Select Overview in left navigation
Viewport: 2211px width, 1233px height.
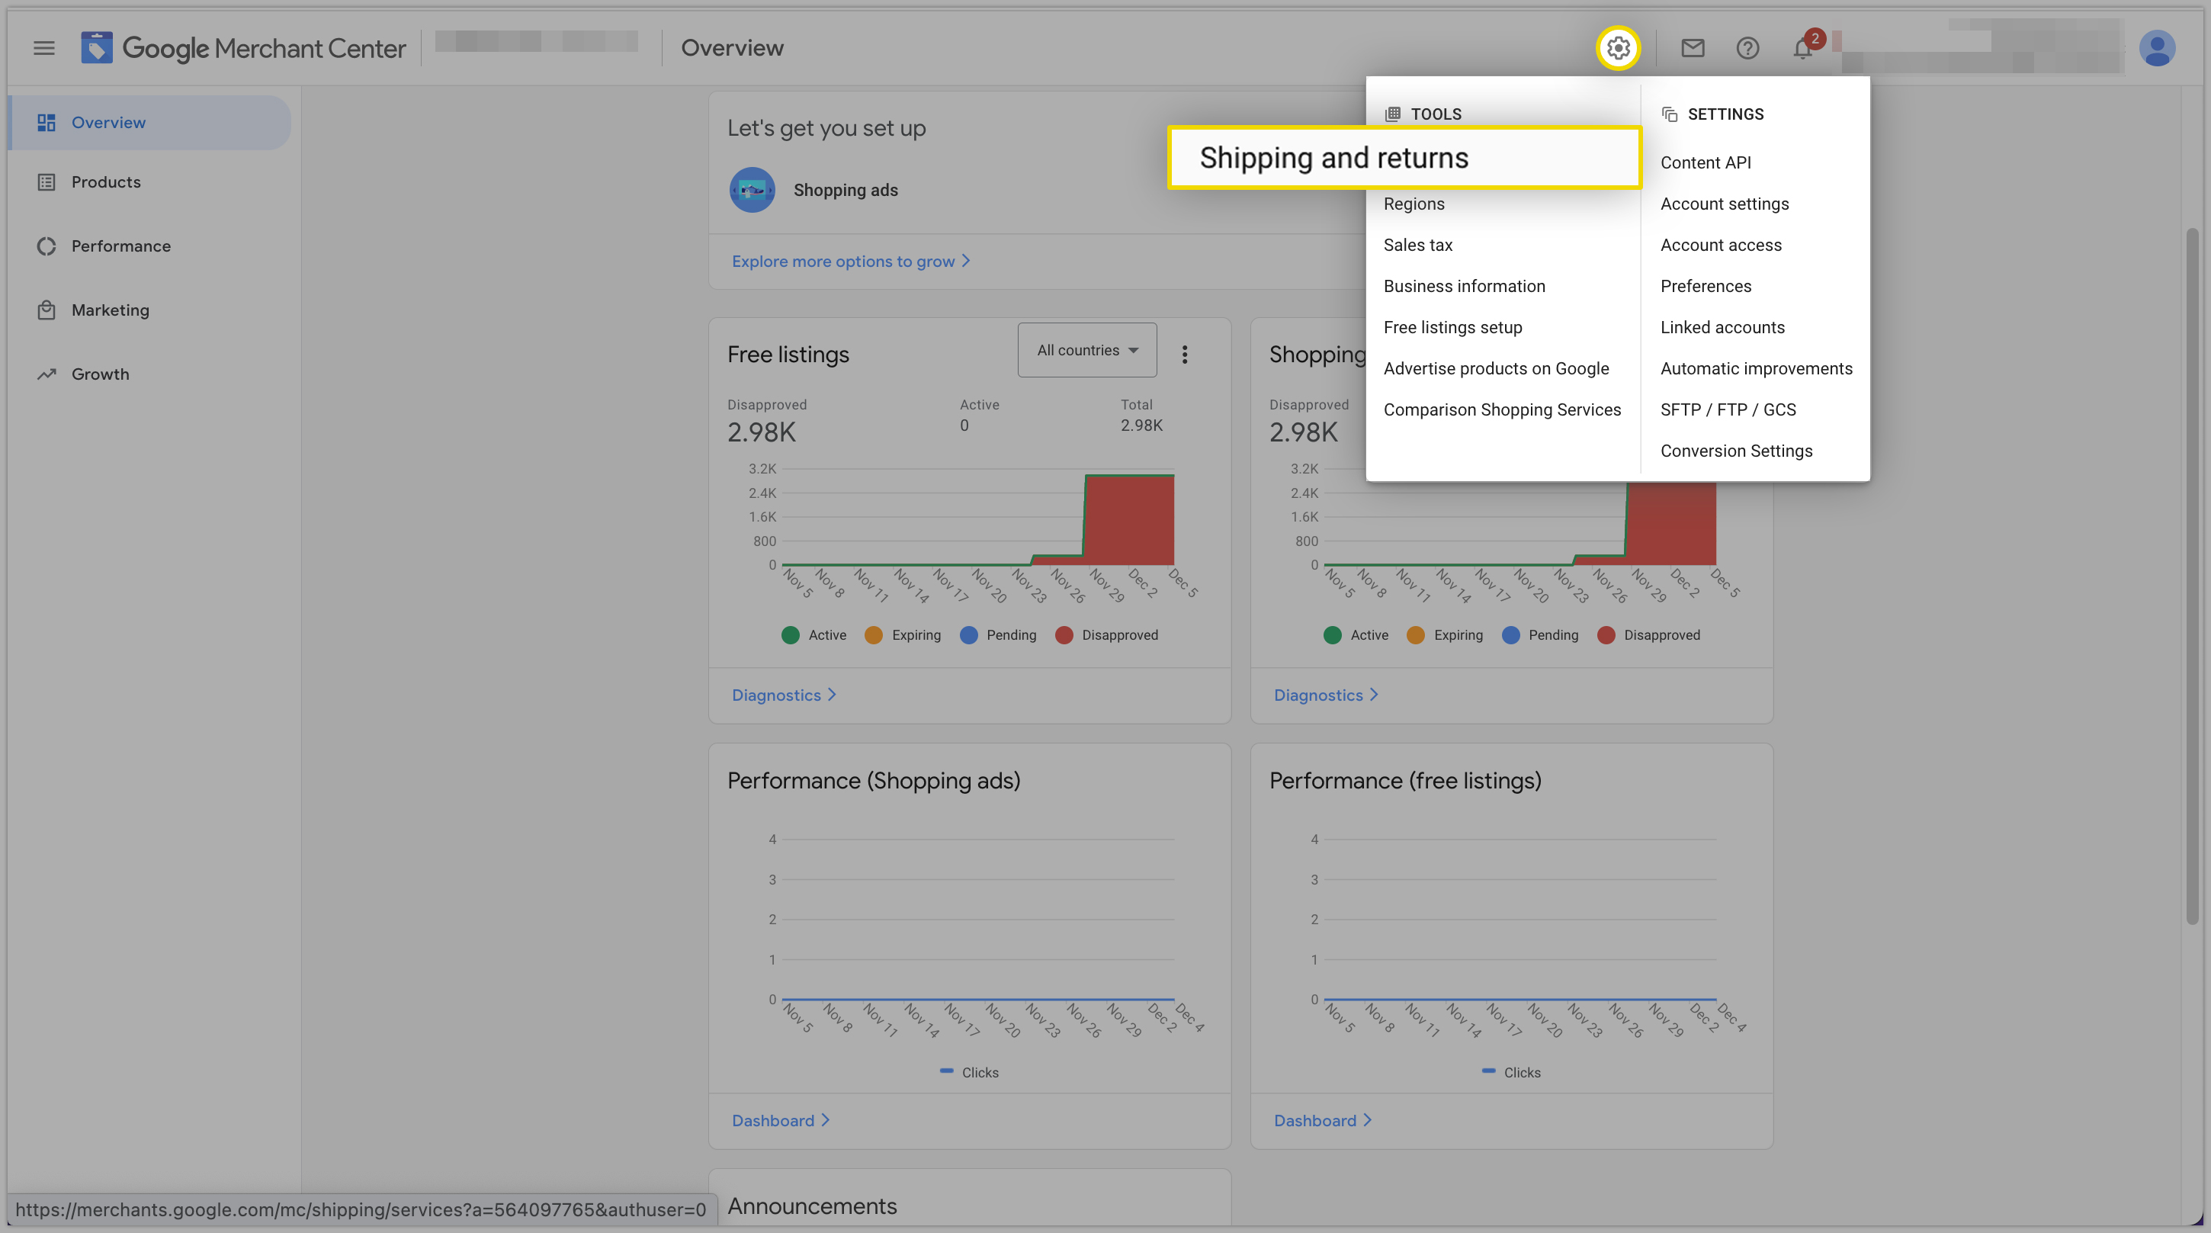click(x=151, y=123)
